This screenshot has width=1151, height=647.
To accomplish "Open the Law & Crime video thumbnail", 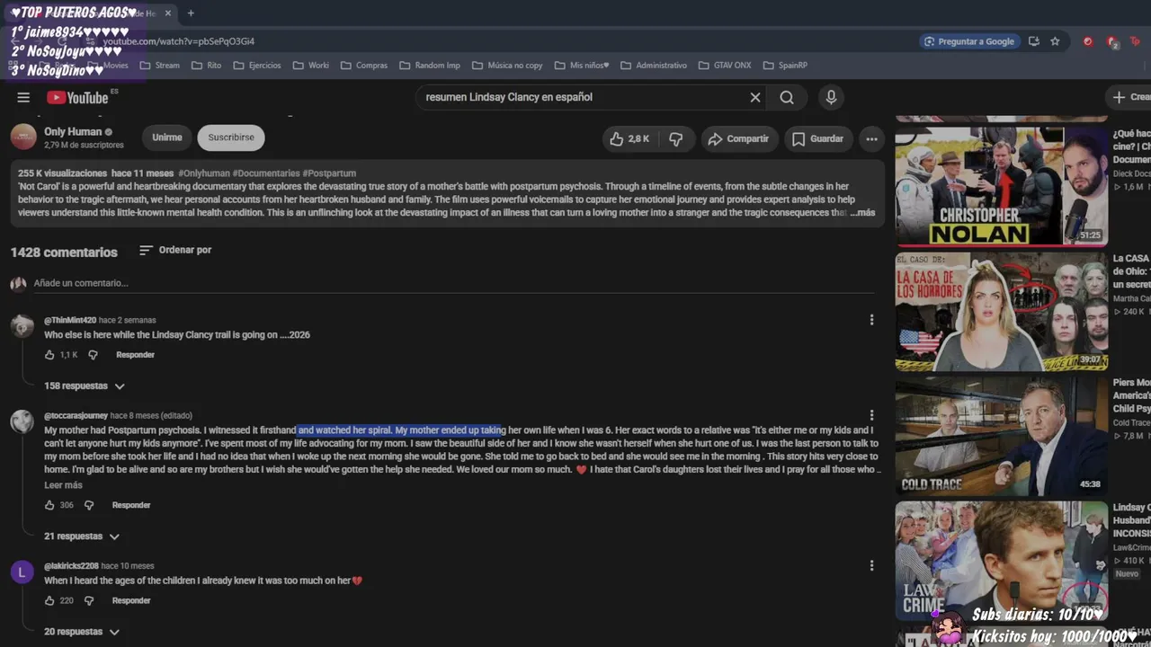I will [x=1002, y=561].
